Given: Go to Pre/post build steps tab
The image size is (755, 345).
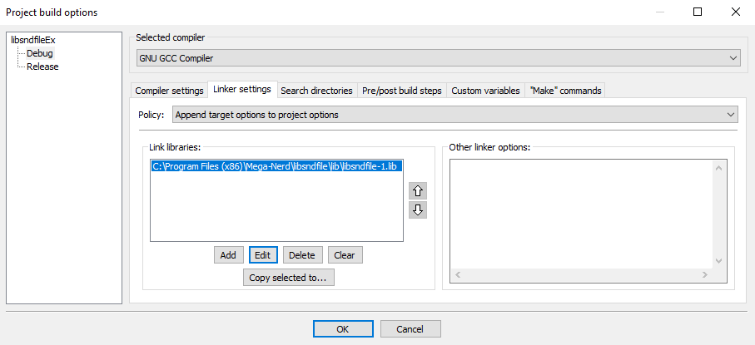Looking at the screenshot, I should pyautogui.click(x=402, y=91).
